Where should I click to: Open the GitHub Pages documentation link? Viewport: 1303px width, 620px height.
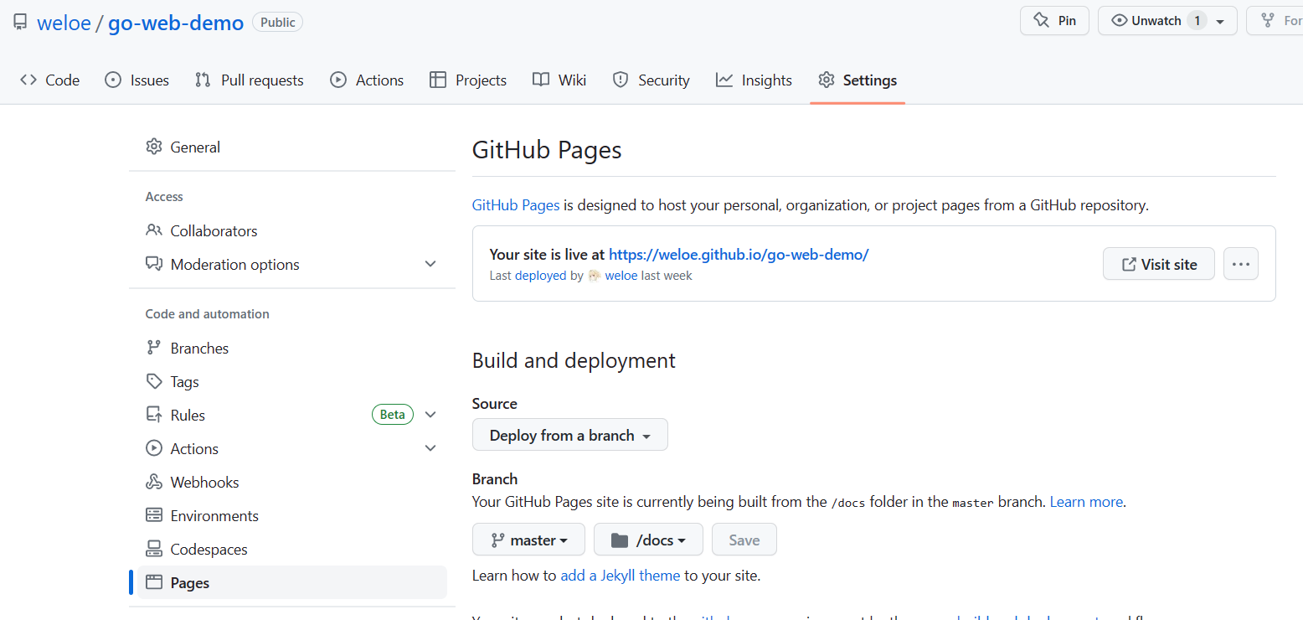click(516, 205)
